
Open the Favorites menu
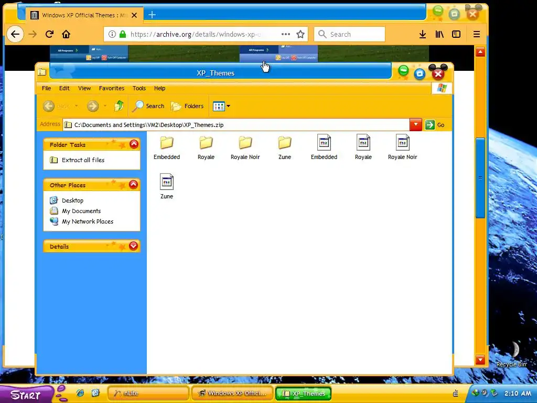coord(112,88)
